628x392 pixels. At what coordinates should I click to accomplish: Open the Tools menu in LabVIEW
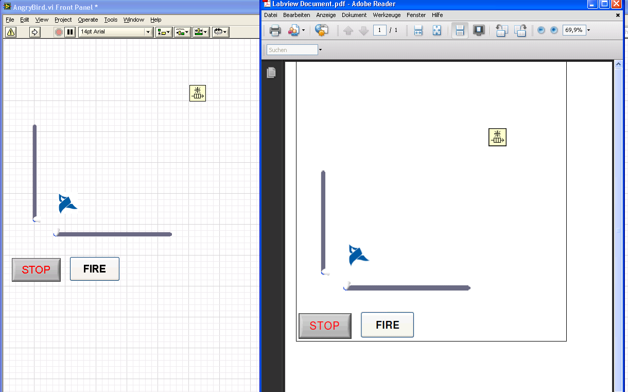(x=111, y=20)
